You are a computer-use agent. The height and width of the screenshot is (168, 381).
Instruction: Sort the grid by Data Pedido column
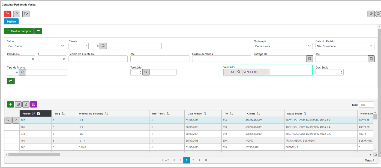[x=203, y=114]
